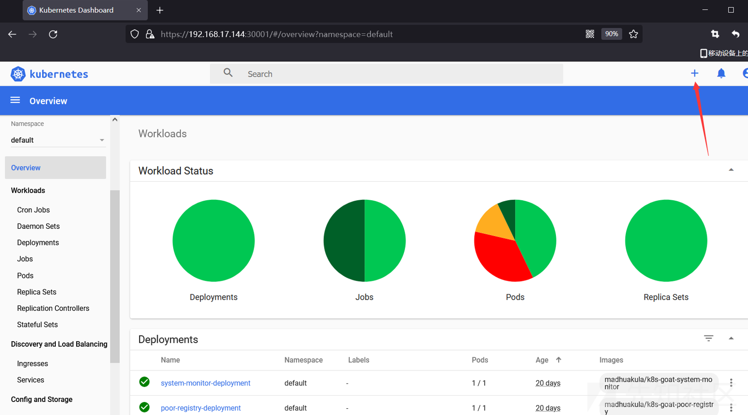Click the Deployments pie chart
Screen dimensions: 748x415
click(x=213, y=240)
